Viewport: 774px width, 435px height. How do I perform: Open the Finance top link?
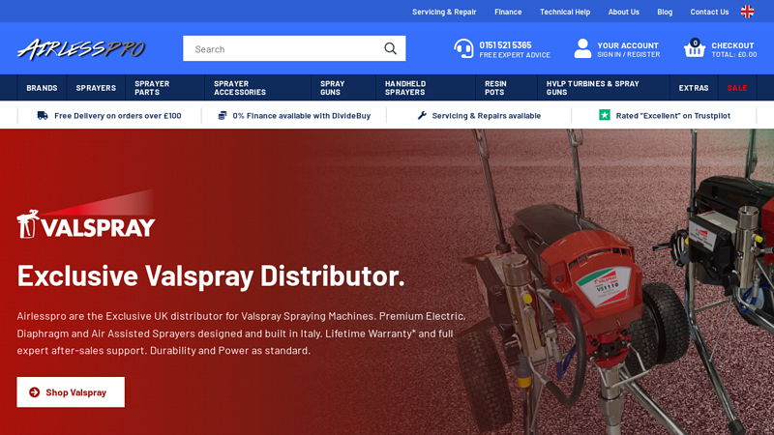(508, 12)
